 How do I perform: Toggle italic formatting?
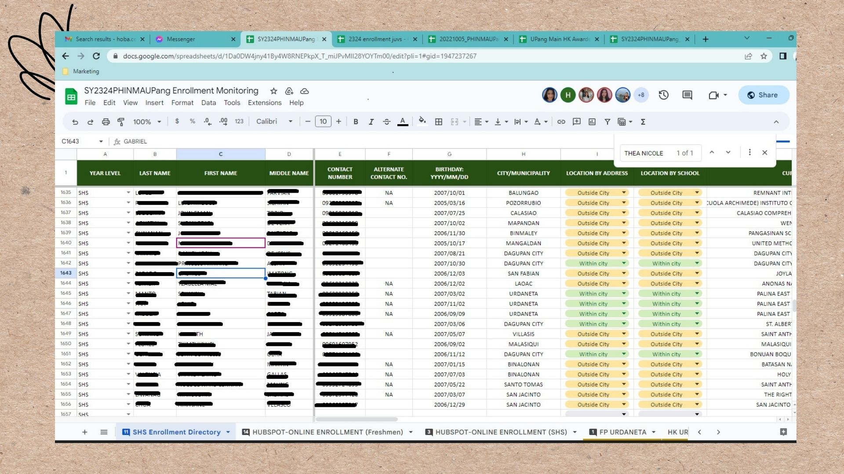point(371,122)
